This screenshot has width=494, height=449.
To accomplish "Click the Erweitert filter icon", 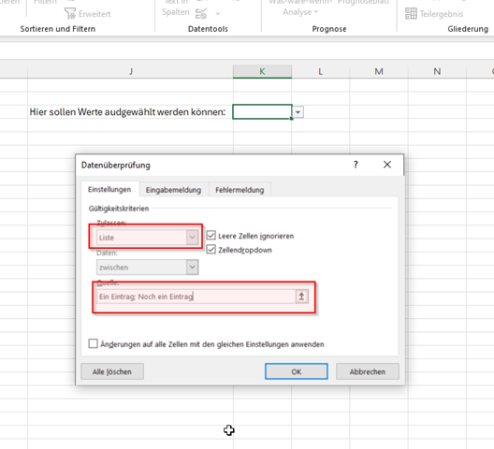I will click(x=70, y=13).
